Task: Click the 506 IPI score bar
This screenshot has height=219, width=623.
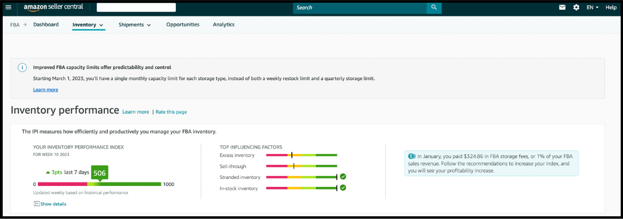Action: click(x=97, y=184)
